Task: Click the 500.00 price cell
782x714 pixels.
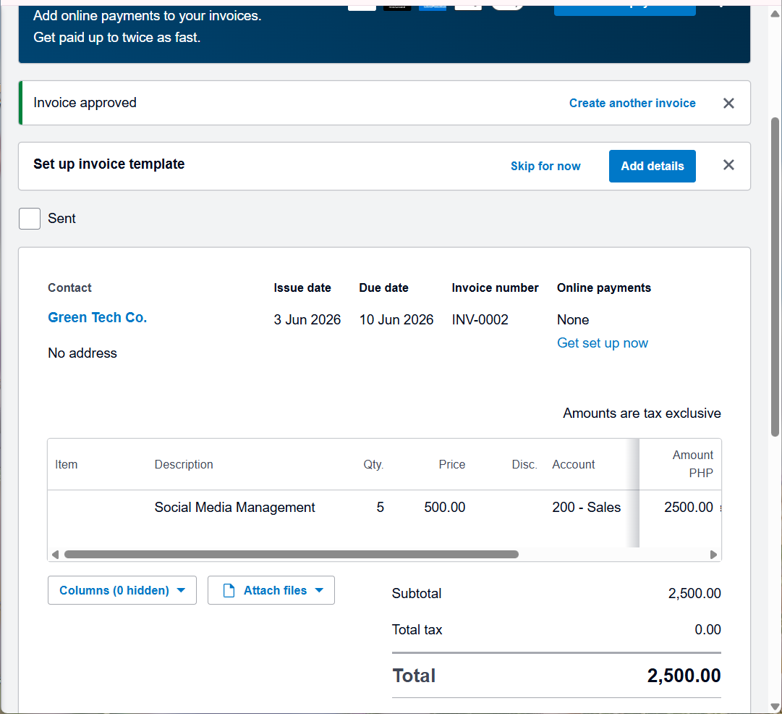Action: 444,508
